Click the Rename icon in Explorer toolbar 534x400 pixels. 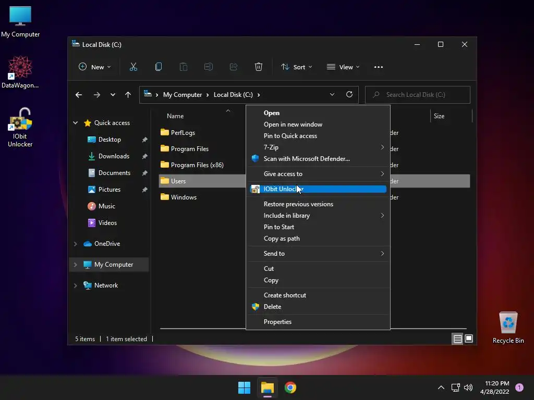209,67
